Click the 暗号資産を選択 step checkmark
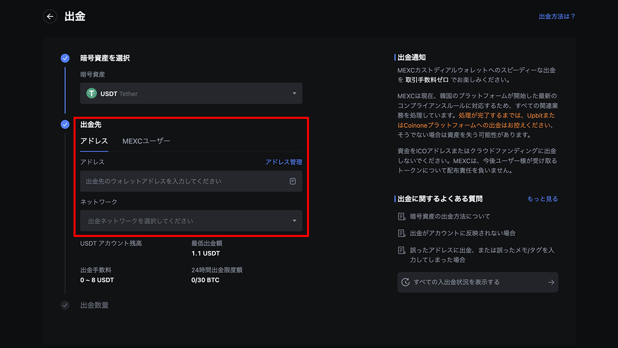Viewport: 618px width, 348px height. pyautogui.click(x=65, y=58)
